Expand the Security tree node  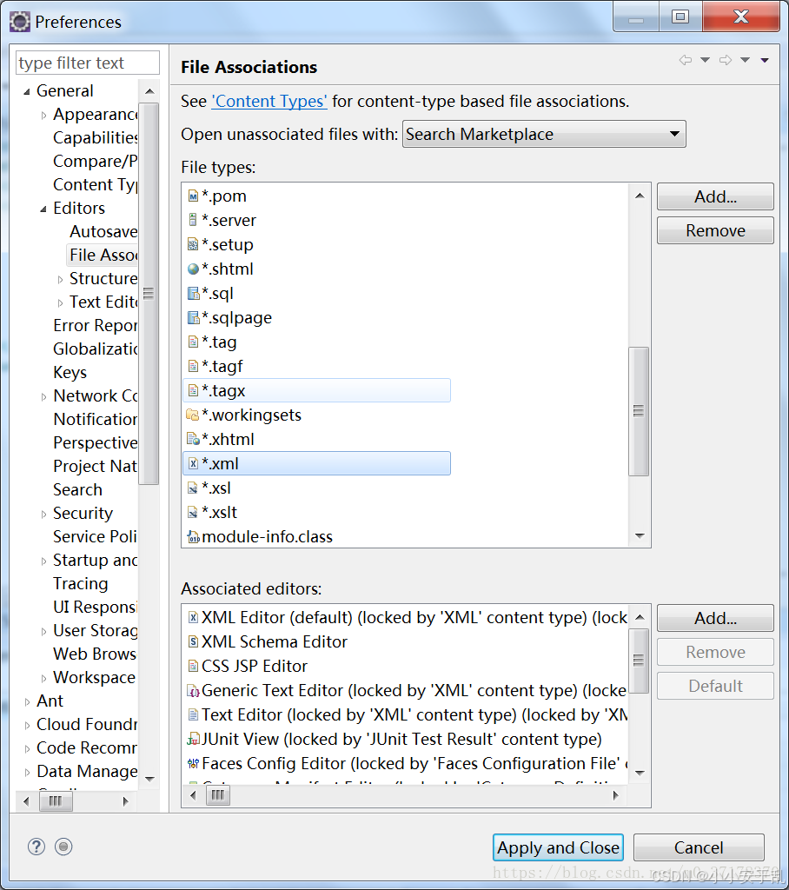[43, 514]
